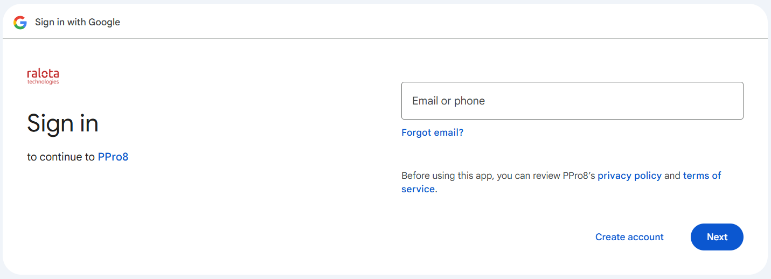Click the Forgot email? link
The height and width of the screenshot is (279, 771).
click(x=432, y=132)
